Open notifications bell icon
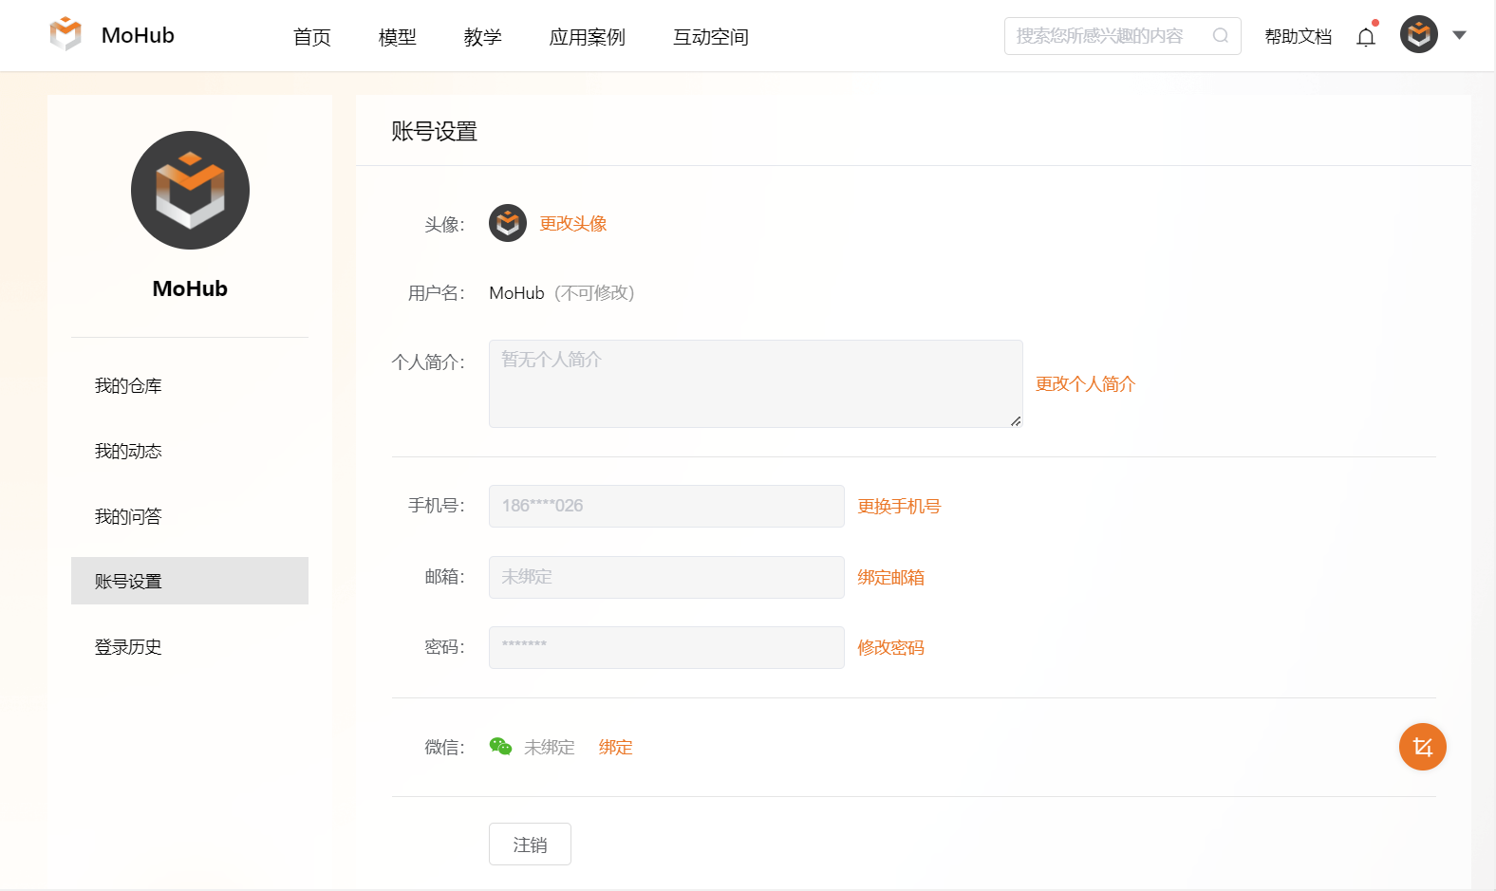The image size is (1496, 891). 1366,37
